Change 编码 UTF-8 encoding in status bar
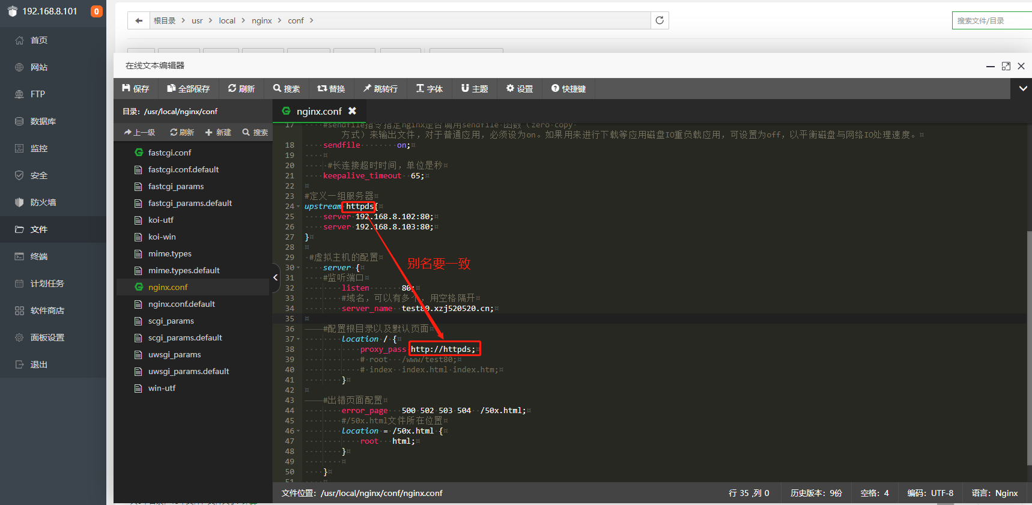 click(x=930, y=493)
